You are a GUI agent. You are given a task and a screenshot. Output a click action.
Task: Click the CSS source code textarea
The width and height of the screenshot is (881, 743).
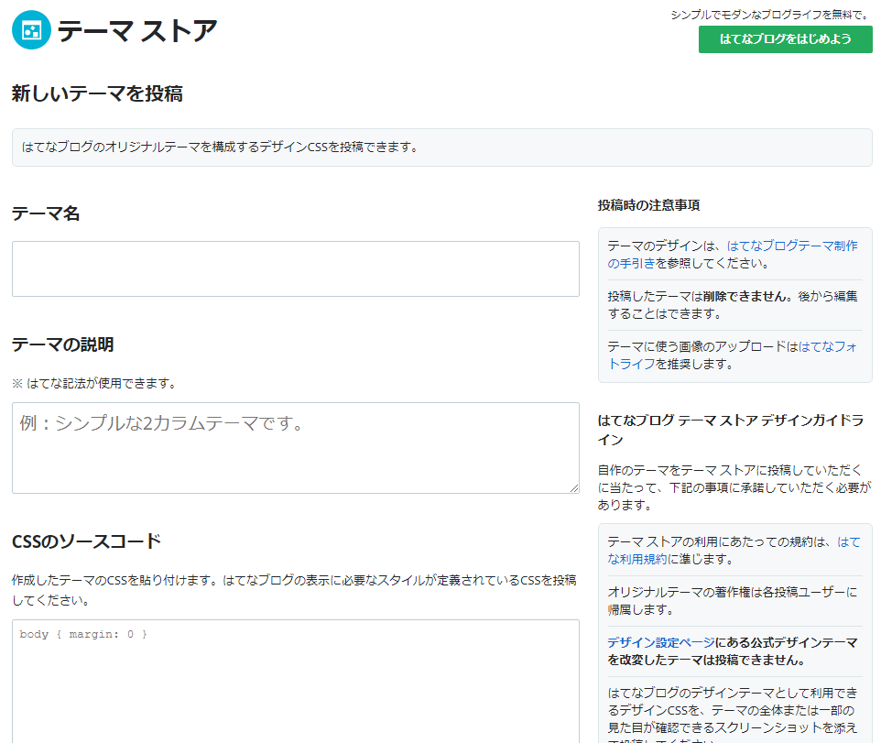(x=296, y=682)
